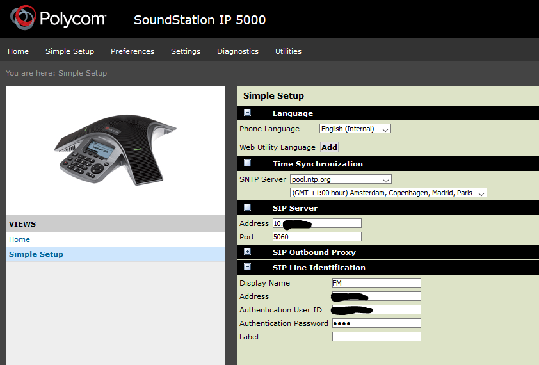Click the Authentication User ID label
The height and width of the screenshot is (365, 539).
pyautogui.click(x=280, y=310)
